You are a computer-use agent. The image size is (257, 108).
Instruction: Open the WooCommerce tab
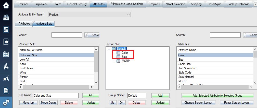[x=175, y=4]
